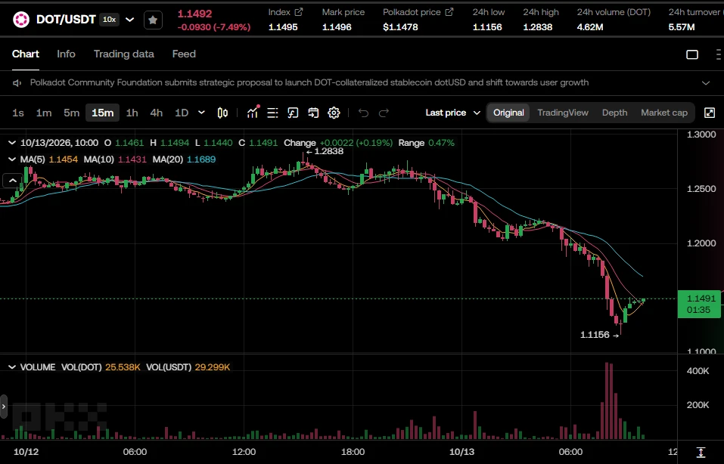Collapse the OHLC date info row
The height and width of the screenshot is (464, 724).
[x=12, y=143]
